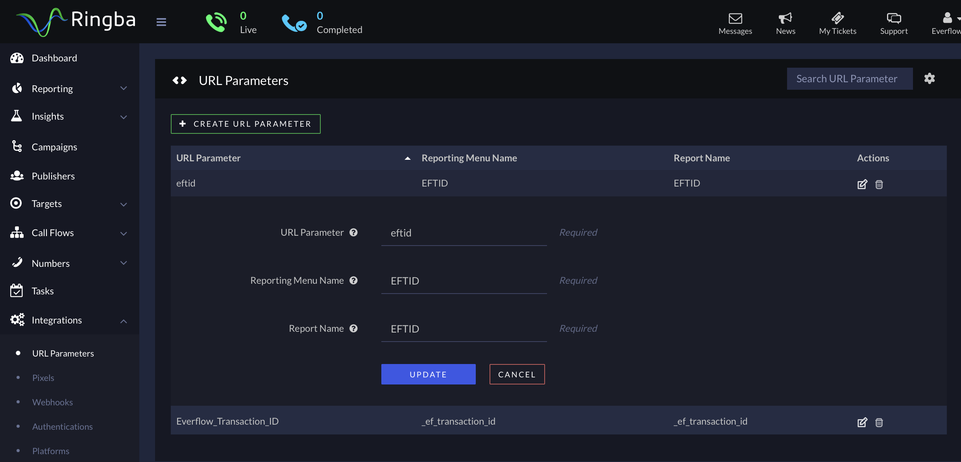The image size is (961, 462).
Task: Open Publishers from sidebar
Action: pyautogui.click(x=53, y=176)
